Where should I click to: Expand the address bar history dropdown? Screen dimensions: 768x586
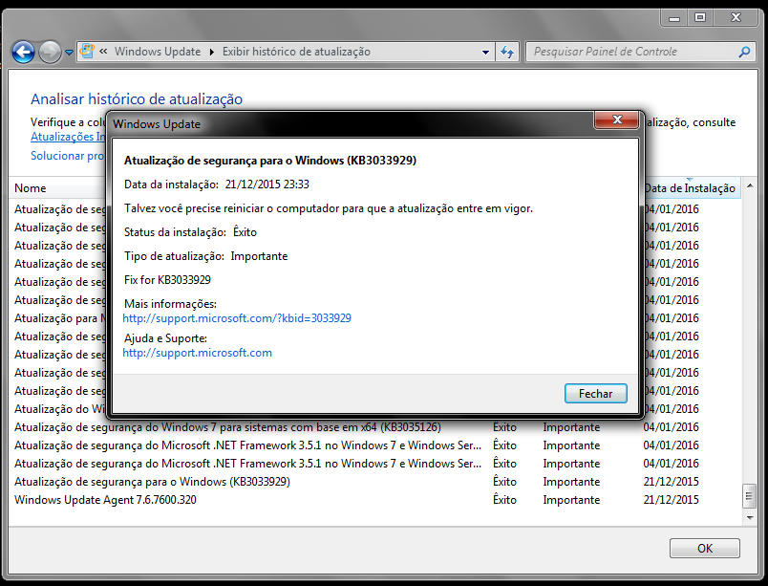pos(486,52)
